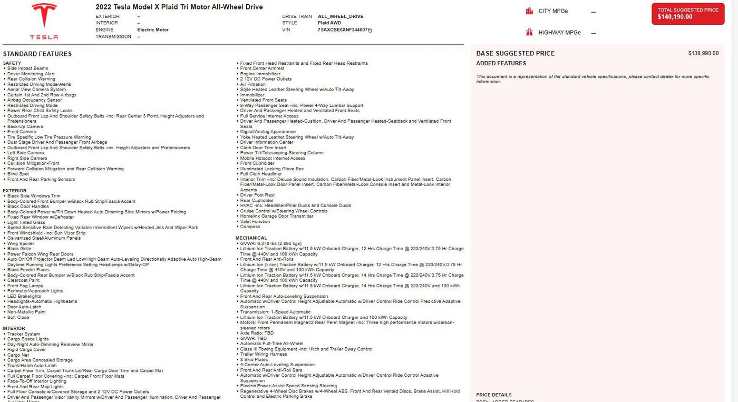
Task: Click the "Wing Spoiler" feature
Action: [21, 243]
